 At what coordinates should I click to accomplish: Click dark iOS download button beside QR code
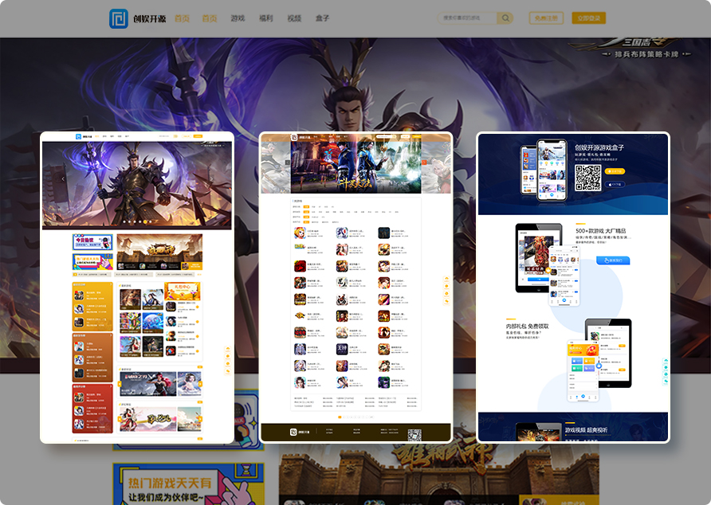click(x=615, y=185)
